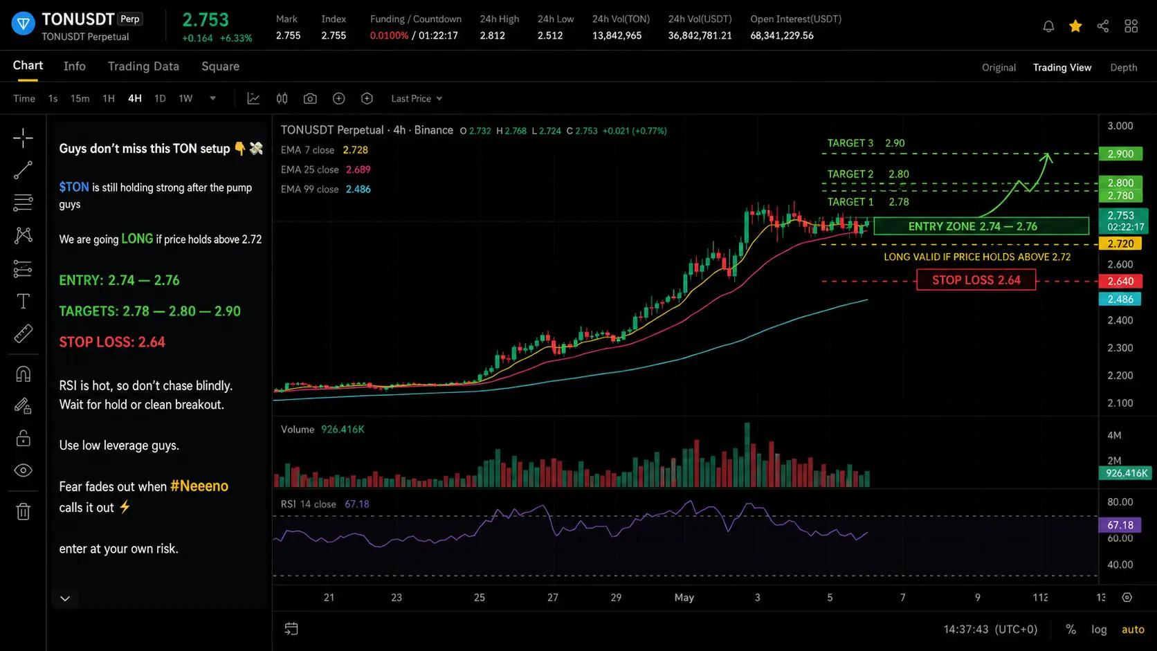Change the candlestick chart style icon
The height and width of the screenshot is (651, 1157).
pos(282,99)
